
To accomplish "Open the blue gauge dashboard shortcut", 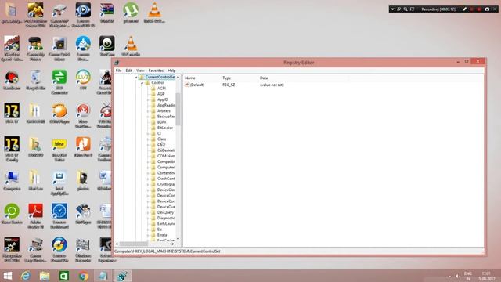I will tap(59, 216).
